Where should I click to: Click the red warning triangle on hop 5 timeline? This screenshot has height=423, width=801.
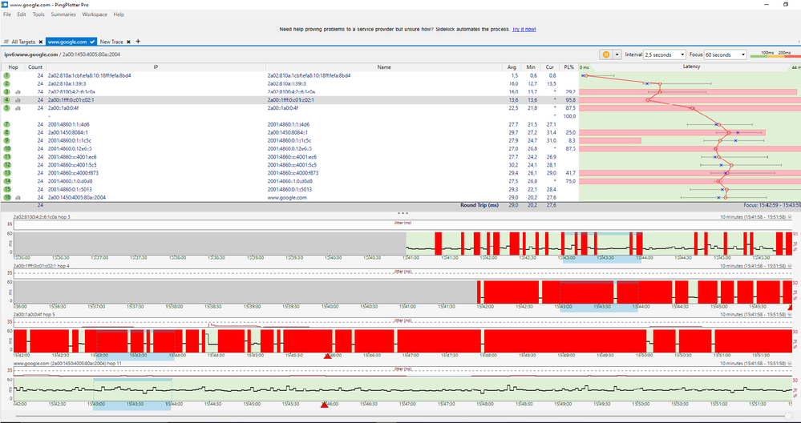tap(326, 355)
